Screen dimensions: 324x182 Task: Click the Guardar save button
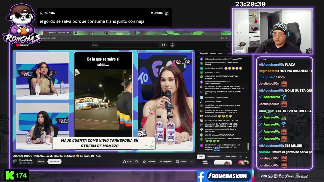pos(181,162)
